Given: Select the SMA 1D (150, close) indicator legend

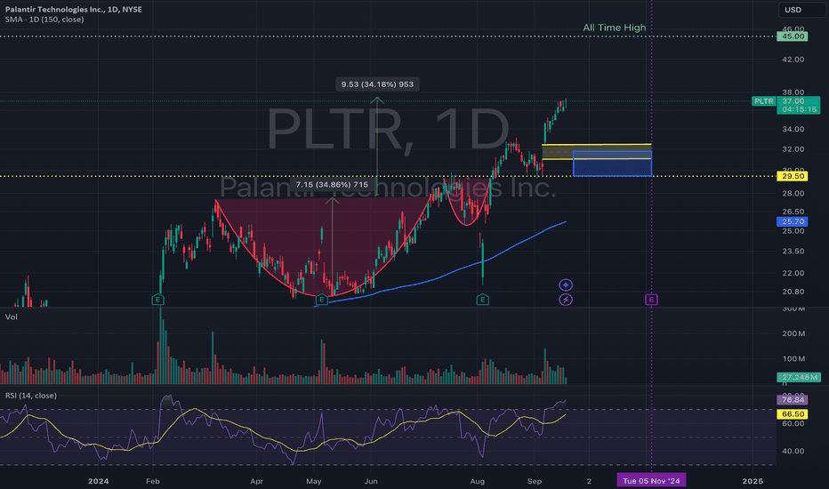Looking at the screenshot, I should point(44,20).
